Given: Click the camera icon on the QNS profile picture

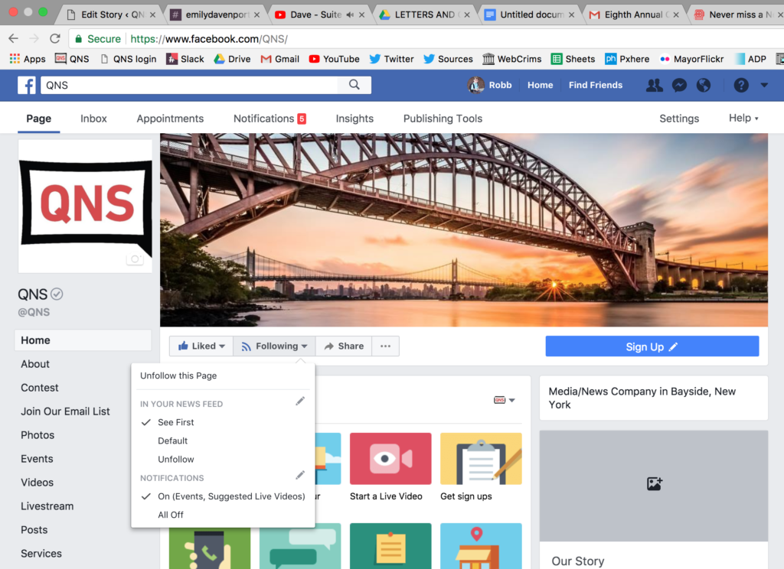Looking at the screenshot, I should [x=136, y=259].
